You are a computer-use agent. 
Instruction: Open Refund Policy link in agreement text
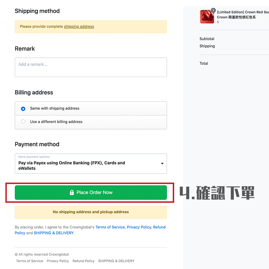click(159, 227)
